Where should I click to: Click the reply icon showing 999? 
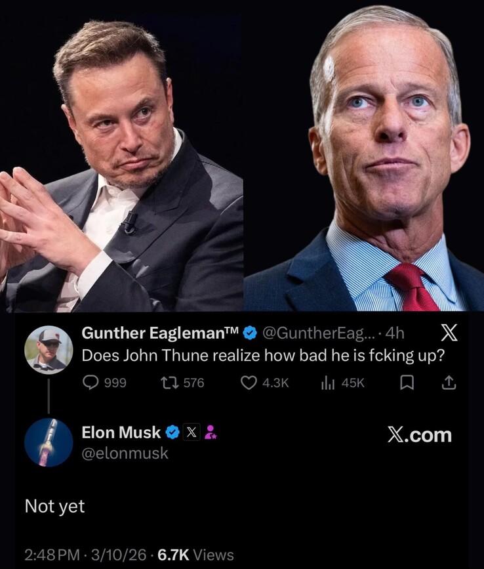click(90, 382)
